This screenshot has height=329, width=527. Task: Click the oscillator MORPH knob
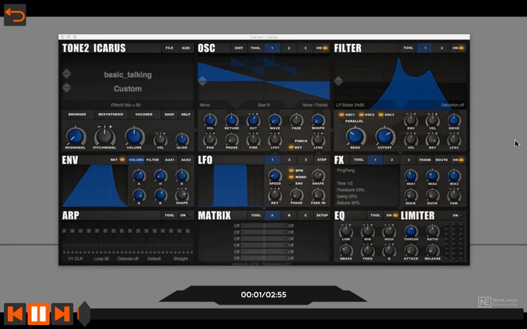(318, 120)
